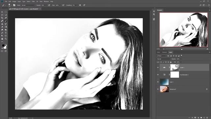Hide the Layer 1 gradient layer
This screenshot has width=211, height=119.
(x=158, y=82)
